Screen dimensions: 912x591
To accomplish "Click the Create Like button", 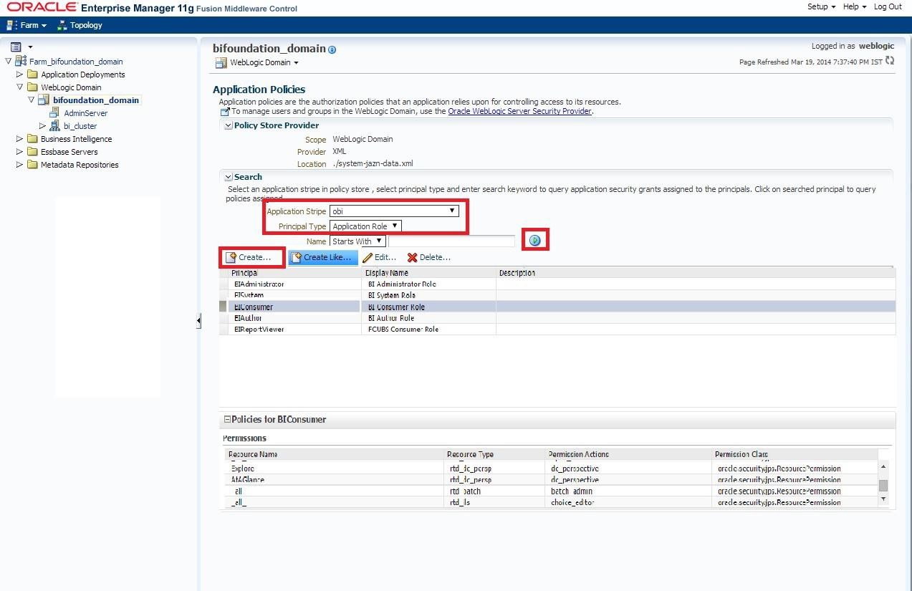I will pos(322,257).
